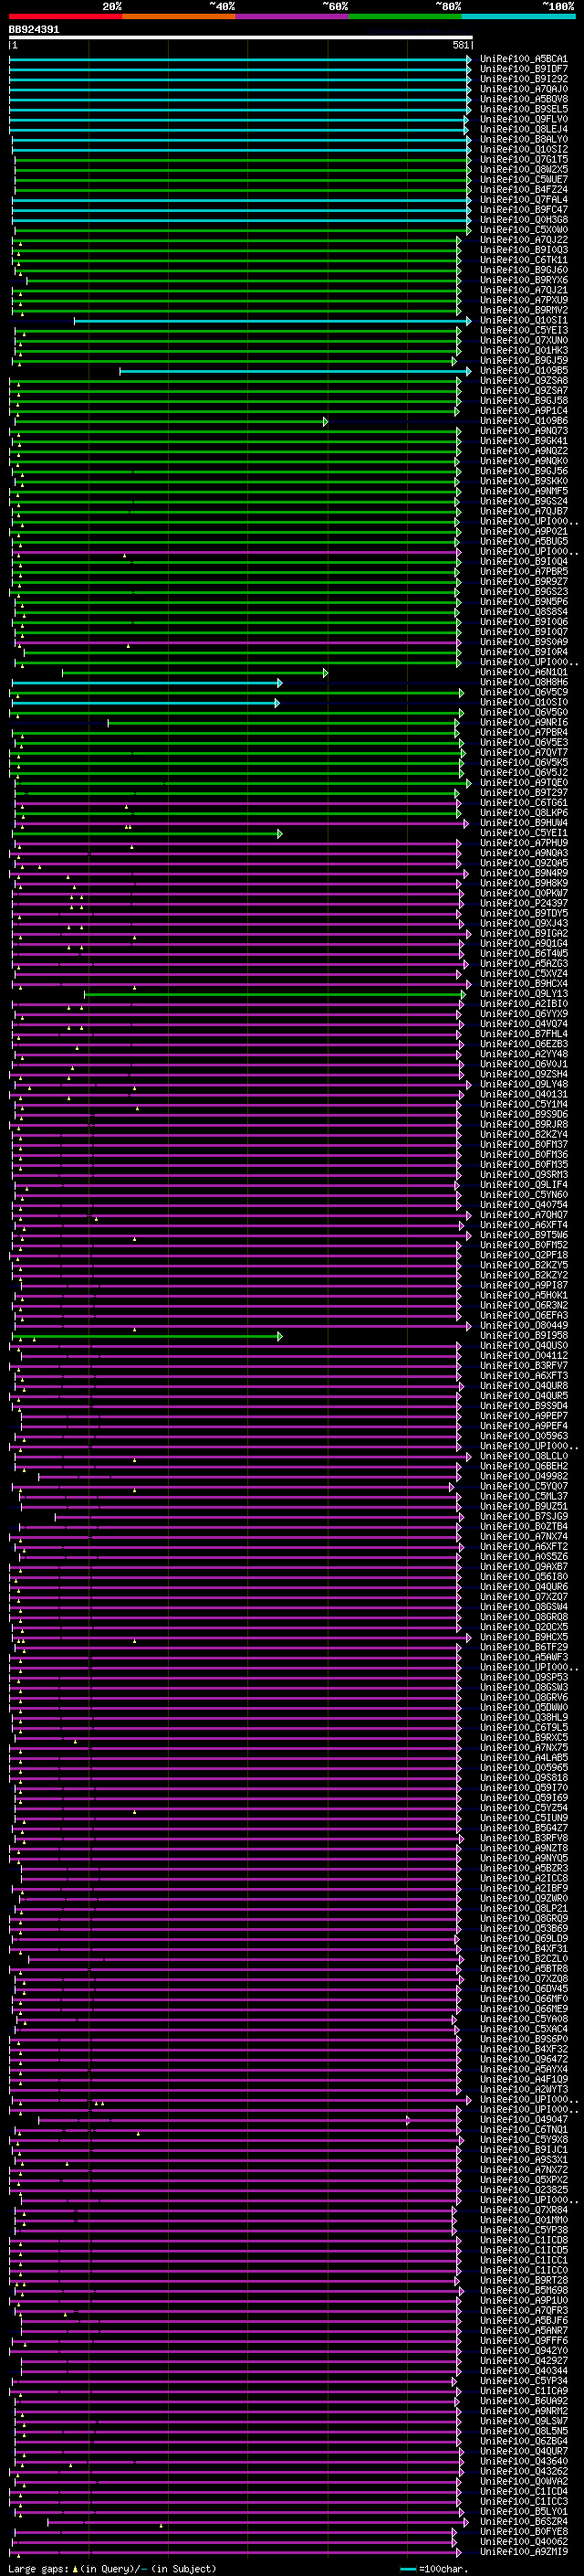The image size is (584, 2576).
Task: Click hit label UniRef100_Q109B6
Action: pos(524,421)
